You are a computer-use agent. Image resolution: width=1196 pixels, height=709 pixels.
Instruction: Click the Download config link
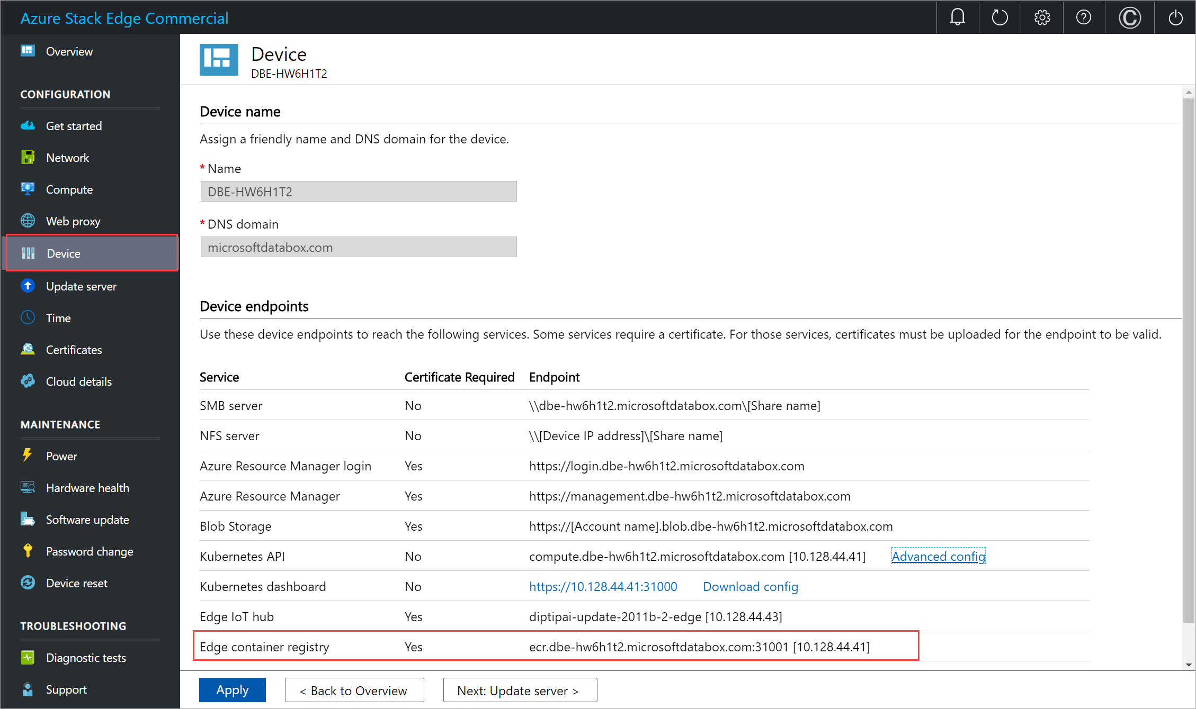pyautogui.click(x=749, y=585)
